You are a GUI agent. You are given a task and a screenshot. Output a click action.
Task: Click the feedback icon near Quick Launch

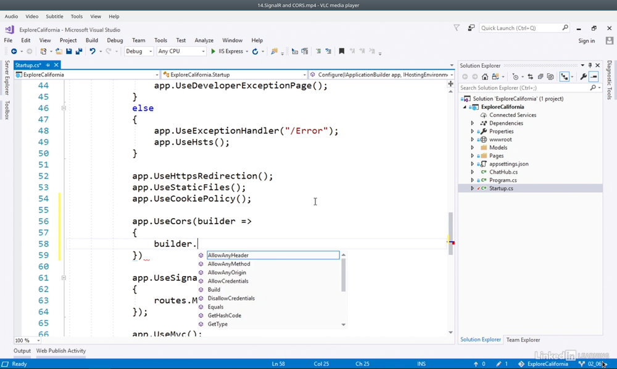(471, 28)
